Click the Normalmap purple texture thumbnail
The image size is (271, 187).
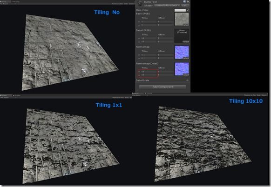182,52
